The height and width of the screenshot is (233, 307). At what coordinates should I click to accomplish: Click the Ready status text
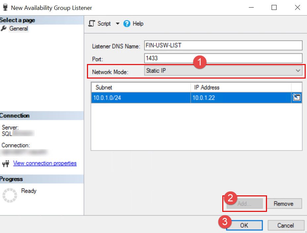29,191
